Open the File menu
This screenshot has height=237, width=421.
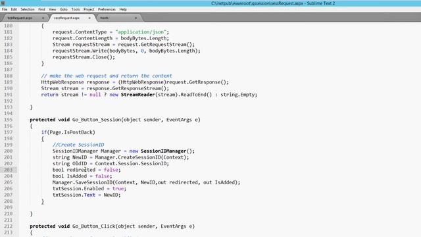pyautogui.click(x=5, y=9)
